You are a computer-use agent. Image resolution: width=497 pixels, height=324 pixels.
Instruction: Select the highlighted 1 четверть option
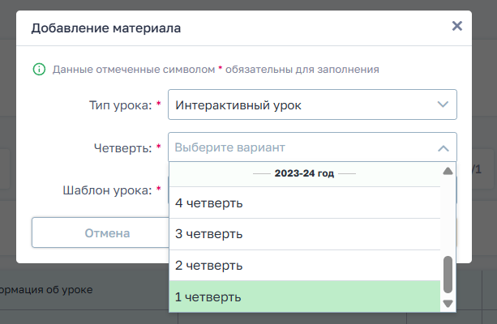pos(304,297)
